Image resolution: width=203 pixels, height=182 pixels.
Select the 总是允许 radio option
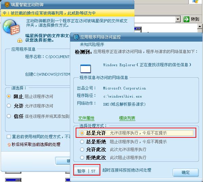tap(82, 133)
